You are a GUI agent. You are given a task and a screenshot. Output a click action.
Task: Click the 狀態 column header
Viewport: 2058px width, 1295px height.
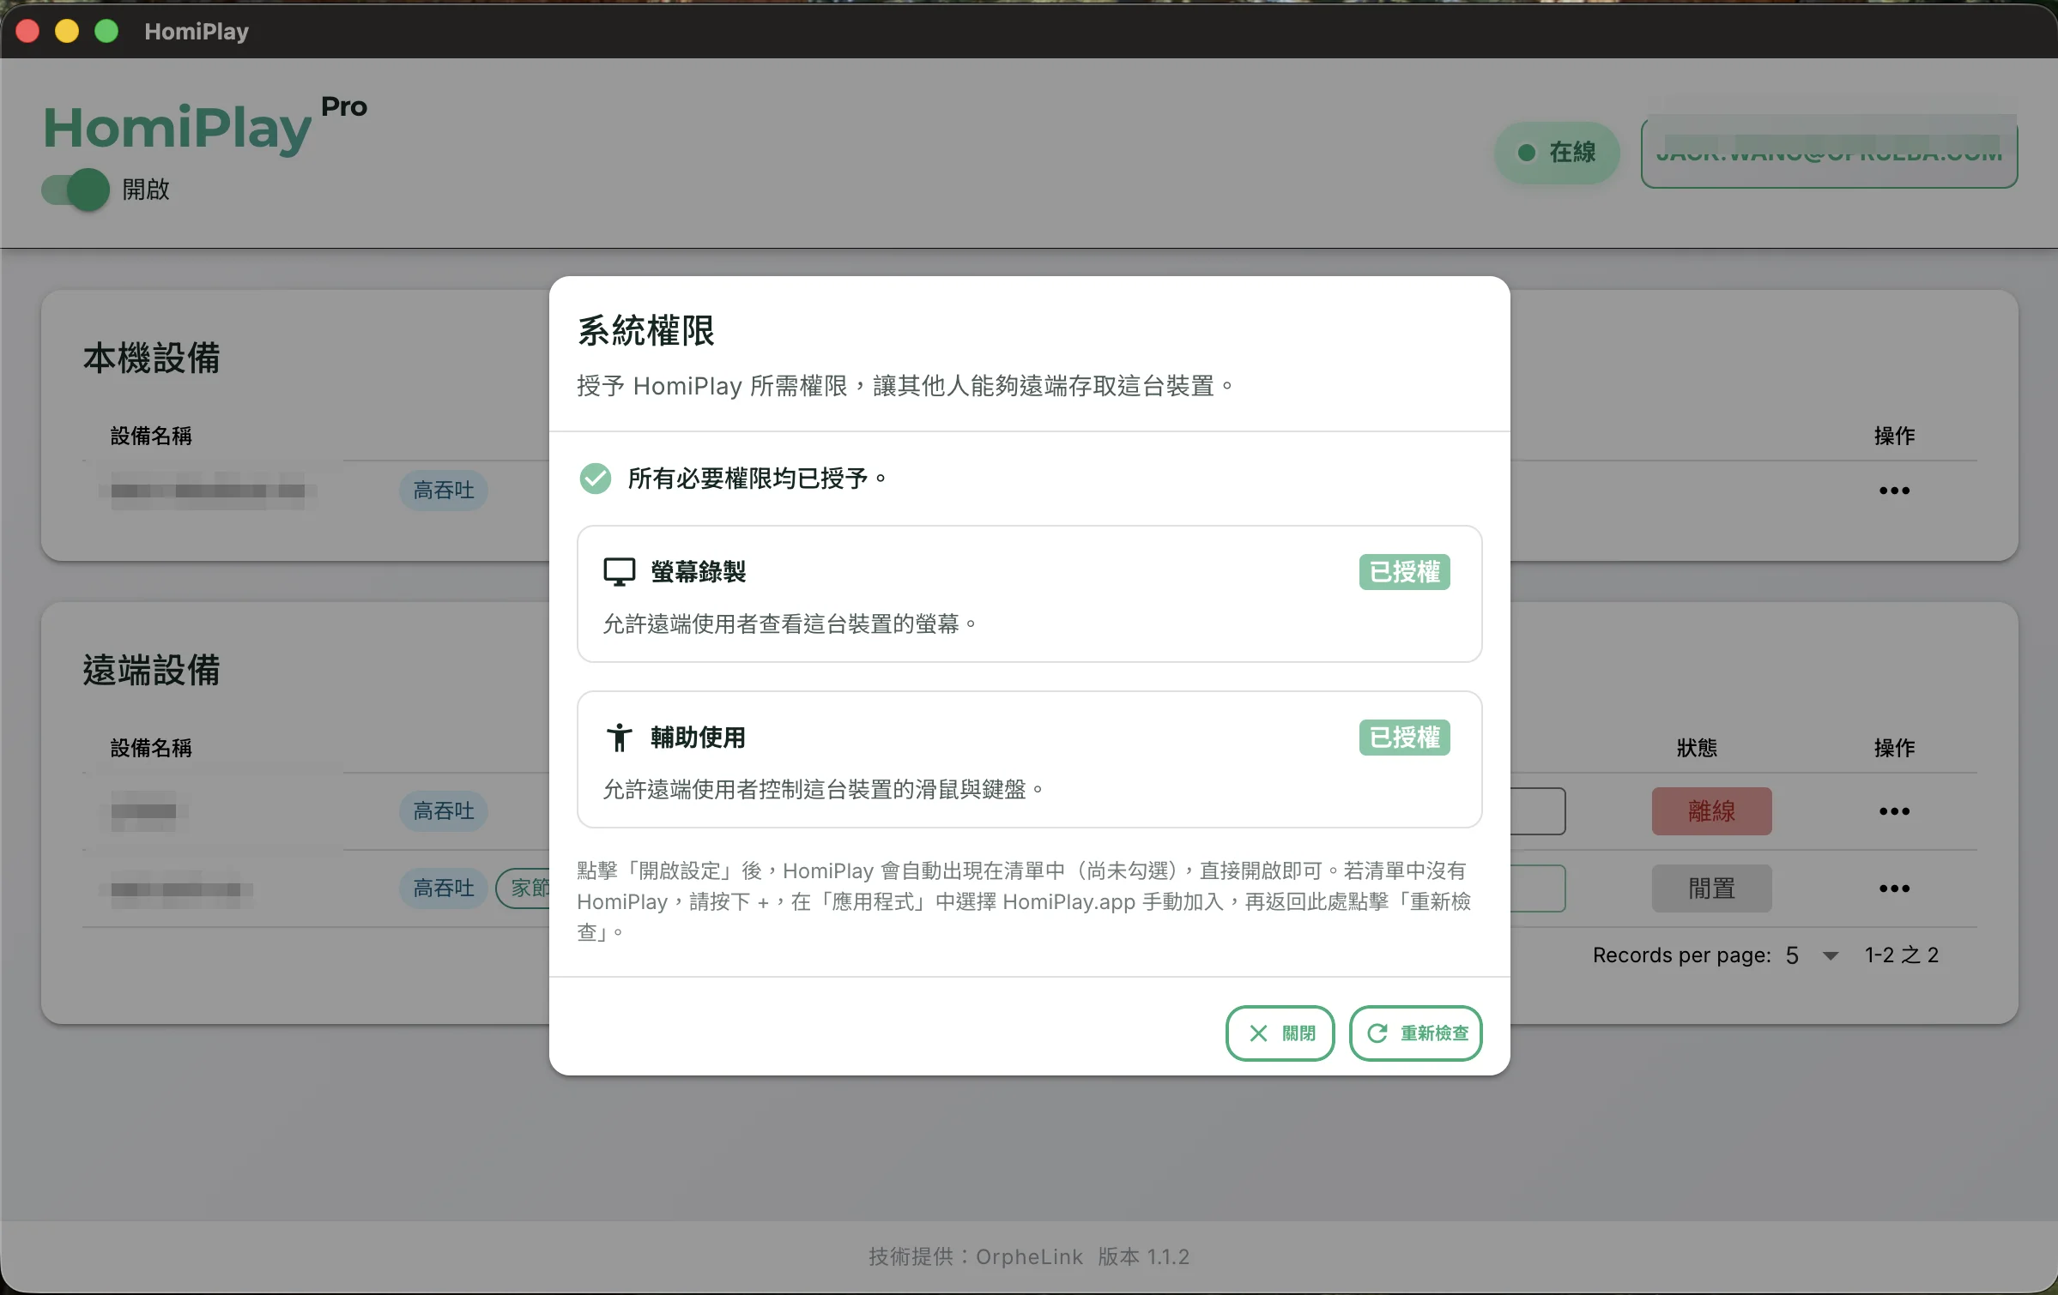pos(1697,748)
